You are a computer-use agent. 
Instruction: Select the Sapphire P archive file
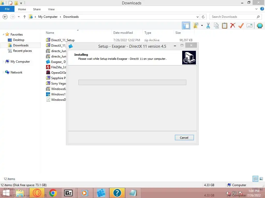click(x=56, y=78)
